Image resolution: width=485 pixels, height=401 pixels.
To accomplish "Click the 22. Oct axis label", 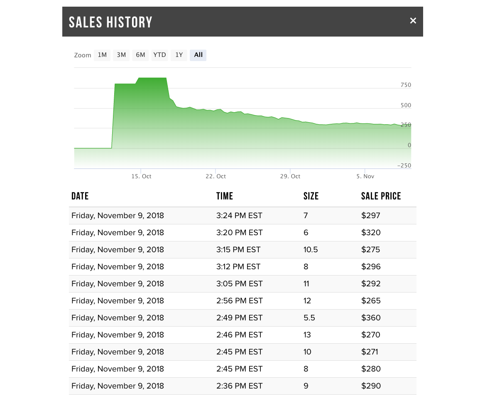I will 216,176.
